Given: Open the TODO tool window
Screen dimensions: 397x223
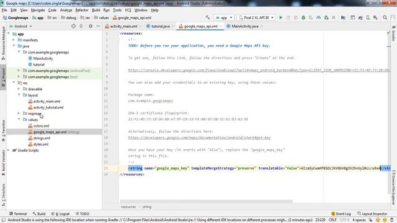Looking at the screenshot, I should (83, 214).
